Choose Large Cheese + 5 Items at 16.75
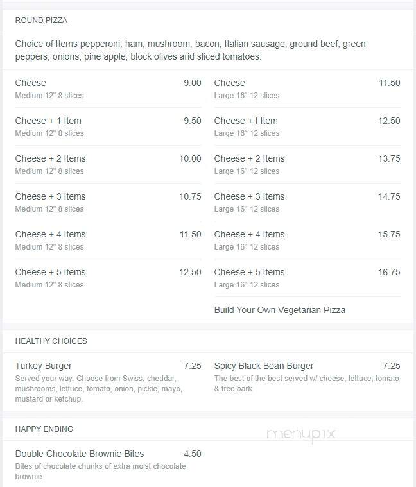This screenshot has height=487, width=416. (x=307, y=278)
